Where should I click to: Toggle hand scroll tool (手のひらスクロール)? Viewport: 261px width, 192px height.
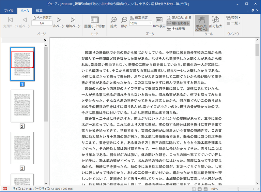point(202,23)
